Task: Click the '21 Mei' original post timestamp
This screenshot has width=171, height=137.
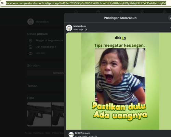Action: tap(84, 136)
